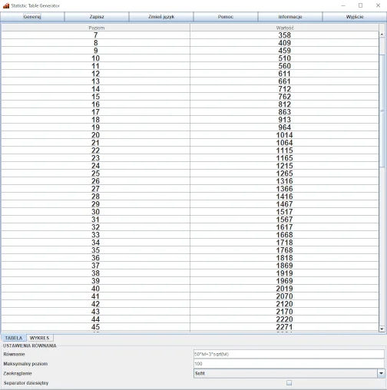387x390 pixels.
Task: Select the level 25 cell
Action: tap(96, 174)
